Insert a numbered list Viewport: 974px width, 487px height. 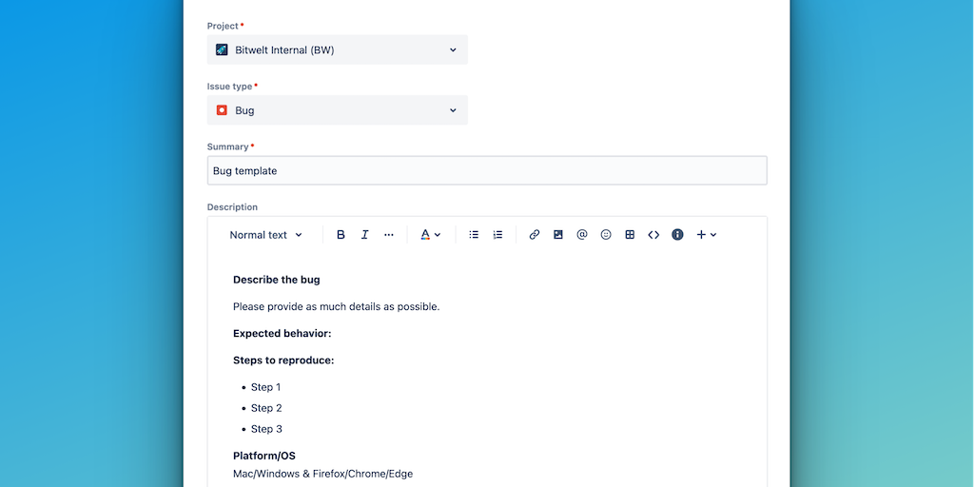pyautogui.click(x=497, y=235)
